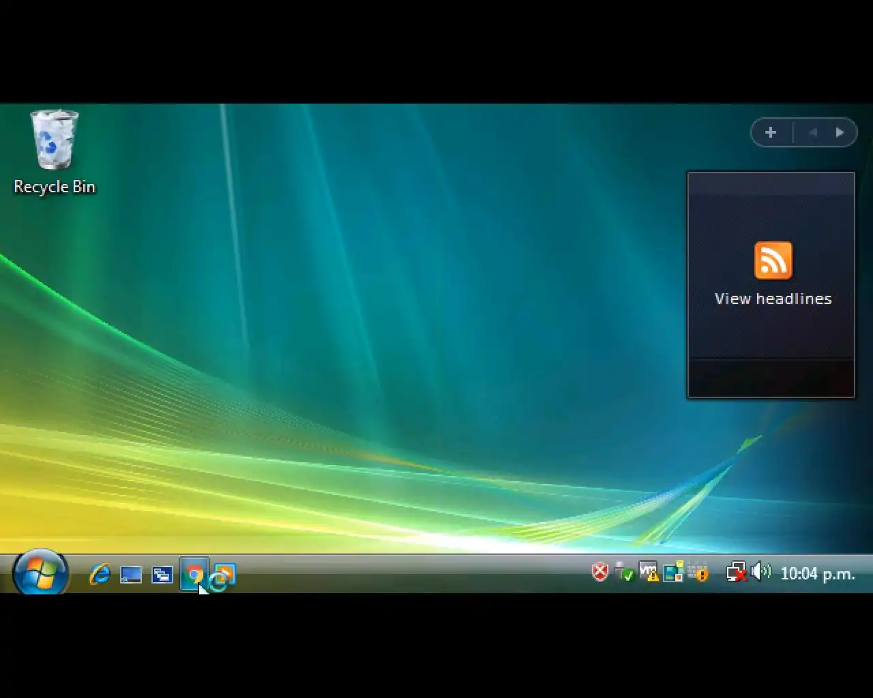
Task: Click the volume speaker tray icon
Action: (760, 572)
